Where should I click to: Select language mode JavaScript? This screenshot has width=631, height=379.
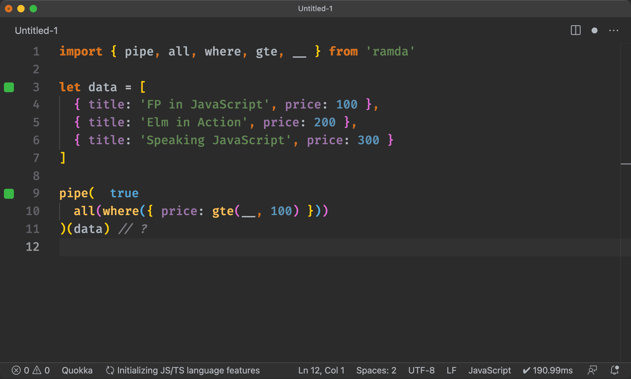(x=489, y=370)
